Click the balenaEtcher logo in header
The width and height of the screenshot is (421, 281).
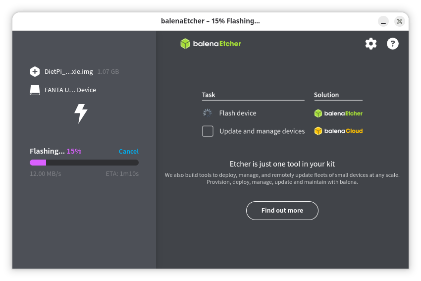point(210,44)
